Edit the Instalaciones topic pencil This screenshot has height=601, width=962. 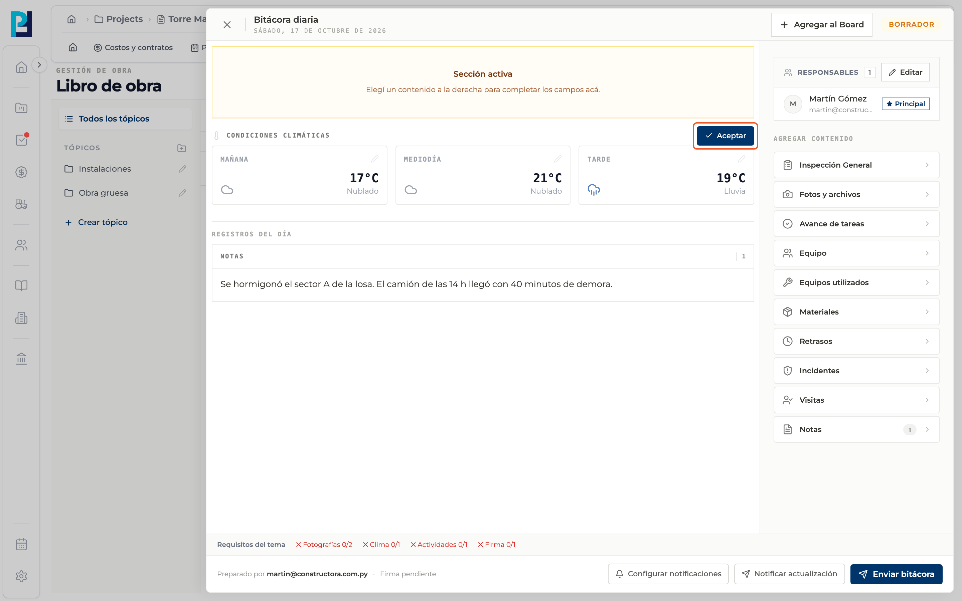(x=182, y=169)
